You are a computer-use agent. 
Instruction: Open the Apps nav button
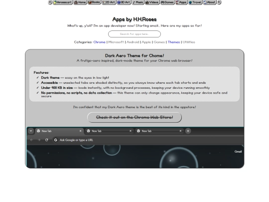coord(181,2)
